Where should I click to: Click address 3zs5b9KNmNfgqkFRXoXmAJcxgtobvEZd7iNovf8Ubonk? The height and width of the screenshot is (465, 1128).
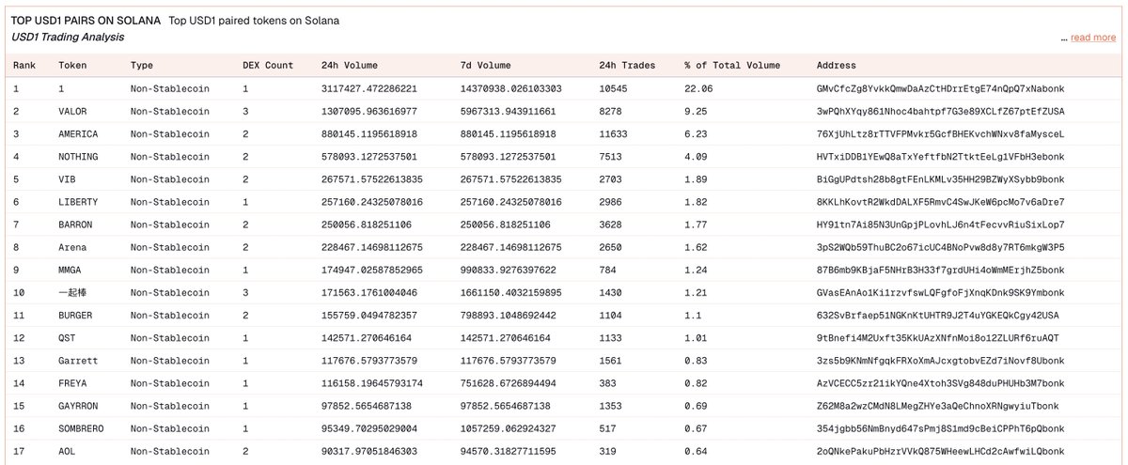coord(940,360)
